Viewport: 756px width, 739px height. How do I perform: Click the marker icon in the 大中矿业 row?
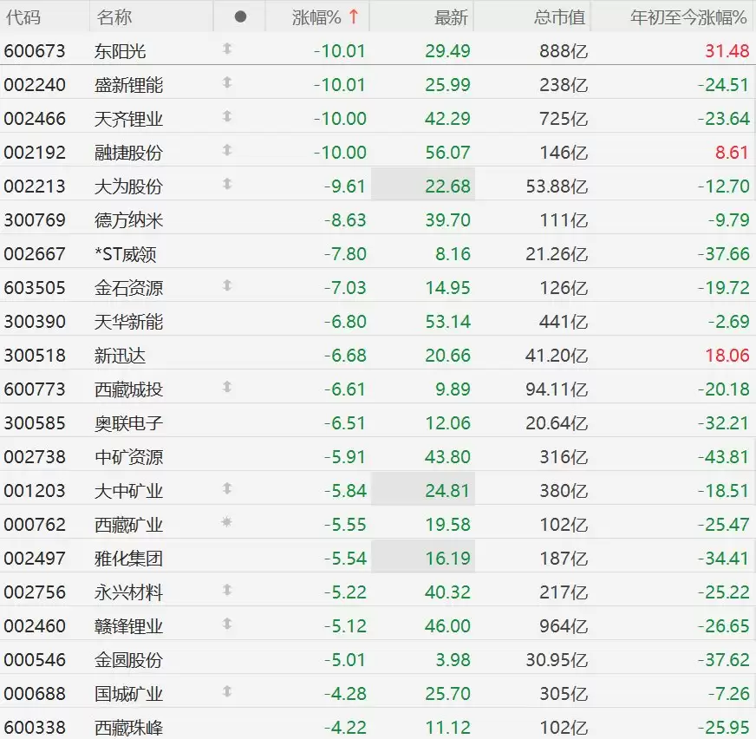click(x=227, y=488)
